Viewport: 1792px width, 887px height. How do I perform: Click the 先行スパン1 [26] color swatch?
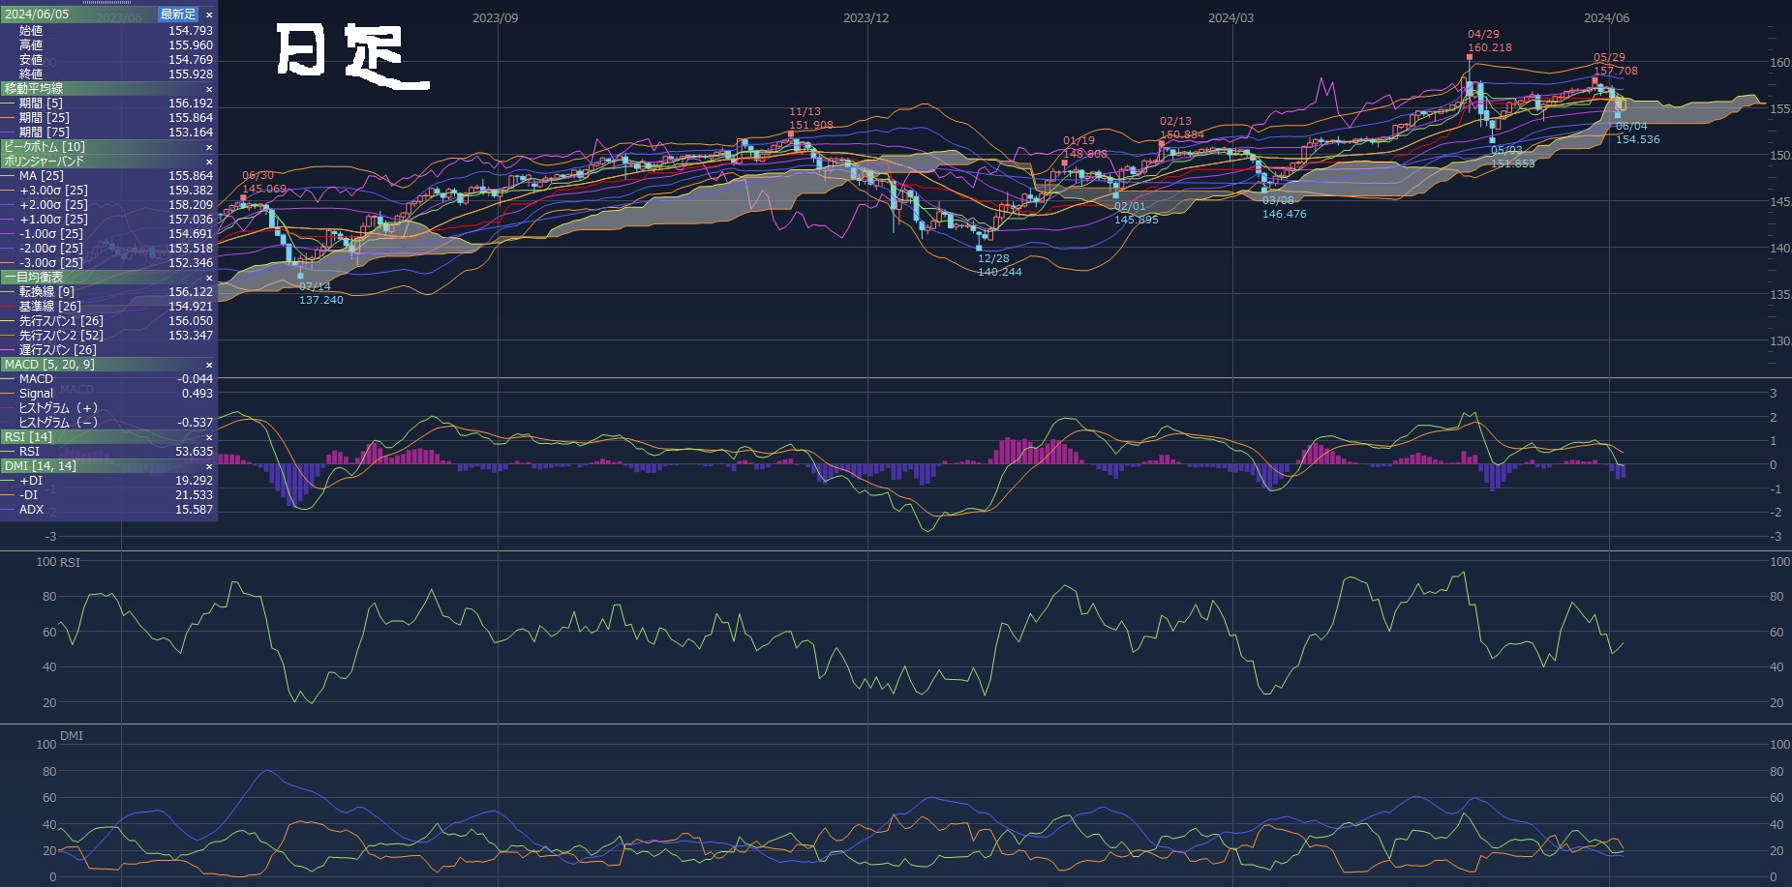9,321
